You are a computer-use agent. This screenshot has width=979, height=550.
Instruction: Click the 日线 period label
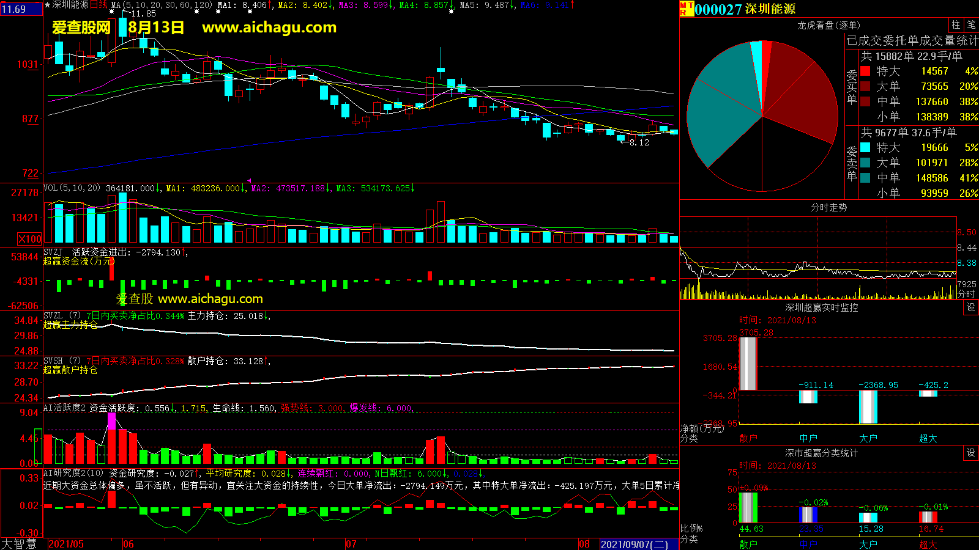(99, 5)
